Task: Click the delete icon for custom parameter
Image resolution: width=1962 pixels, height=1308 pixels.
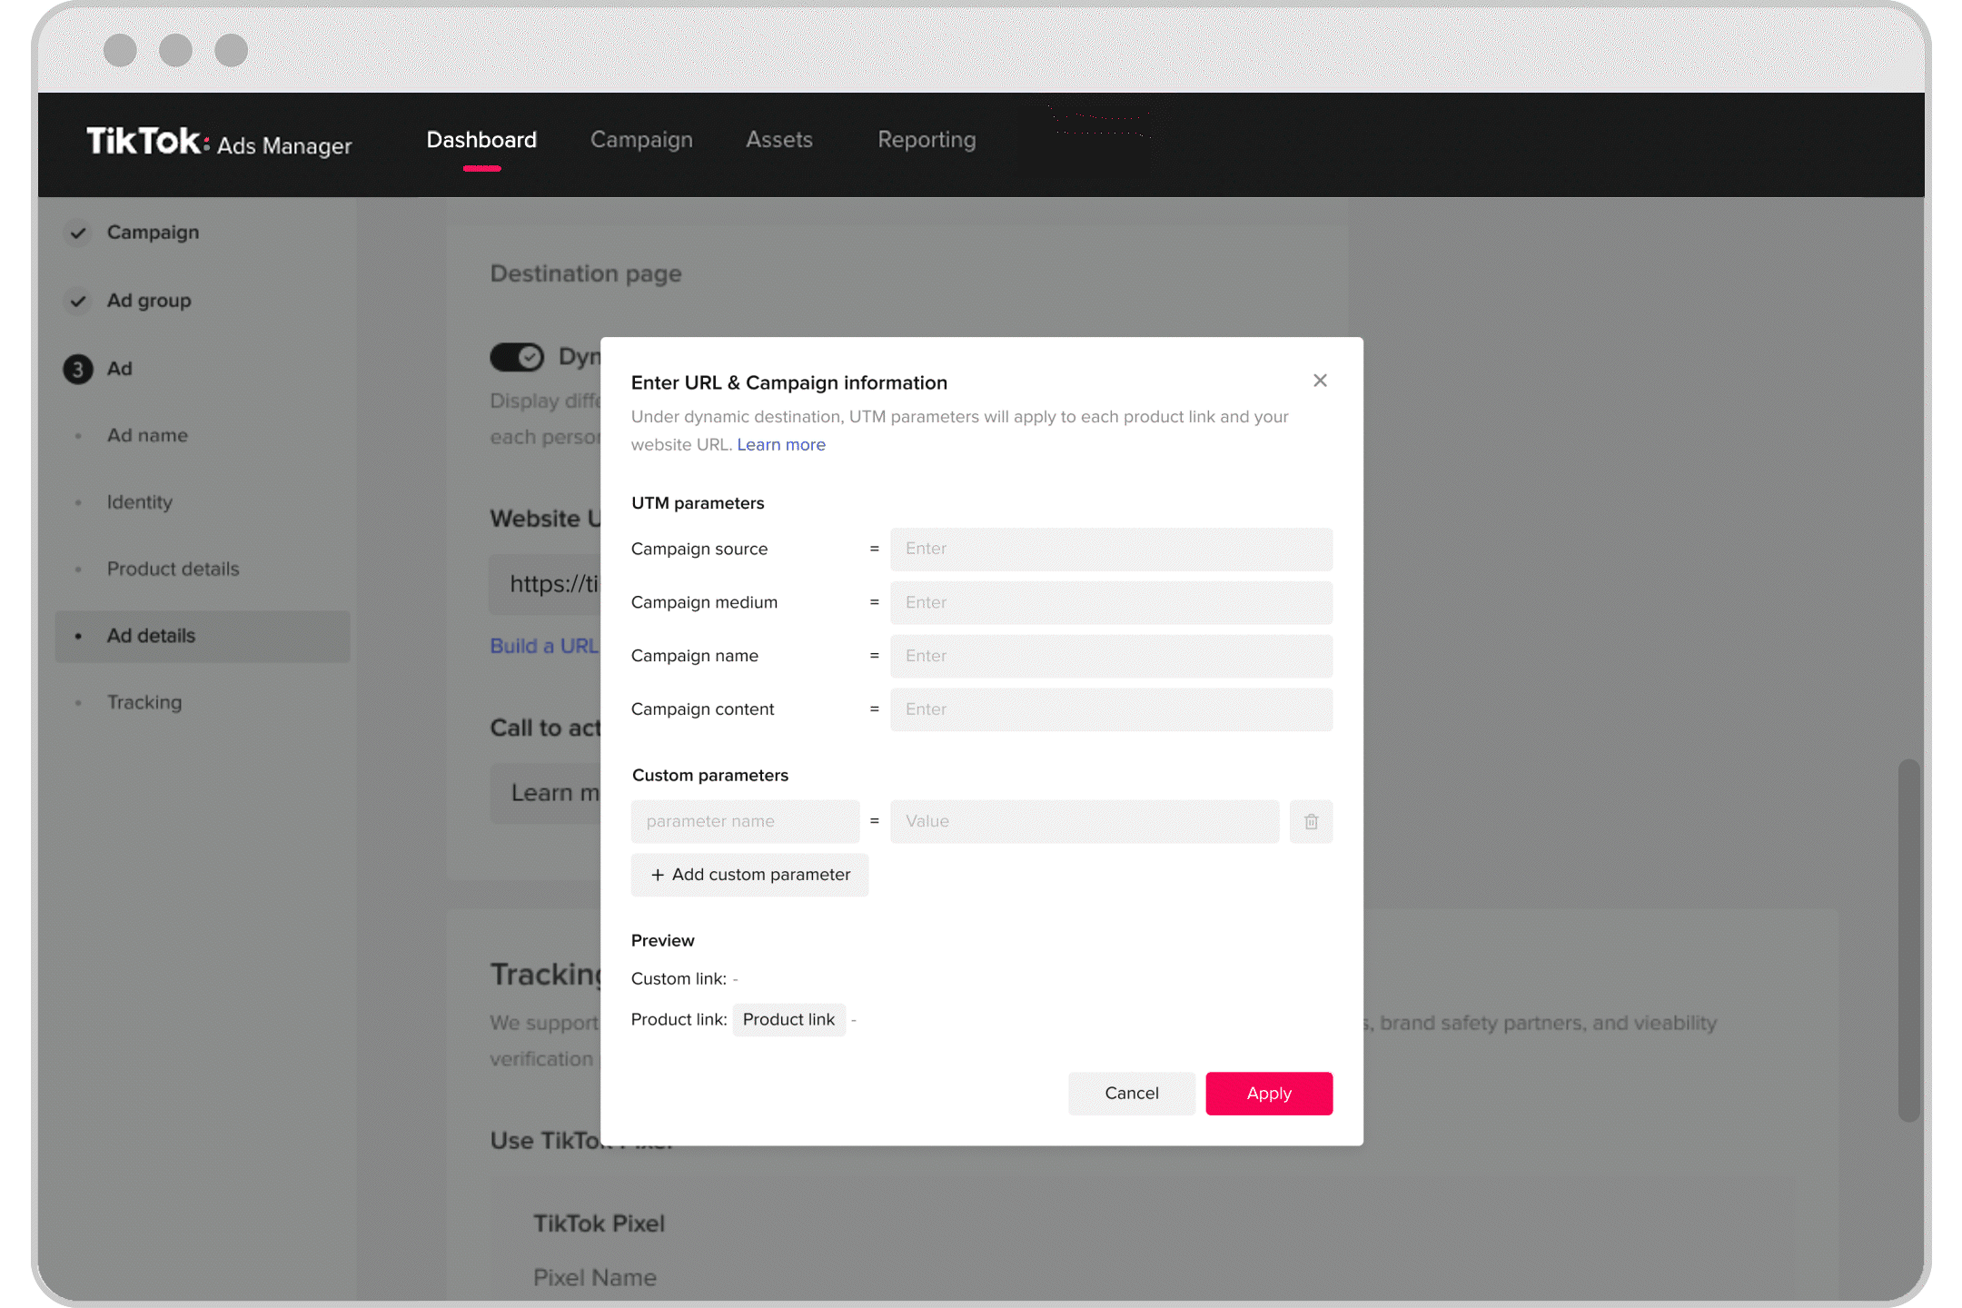Action: (1310, 820)
